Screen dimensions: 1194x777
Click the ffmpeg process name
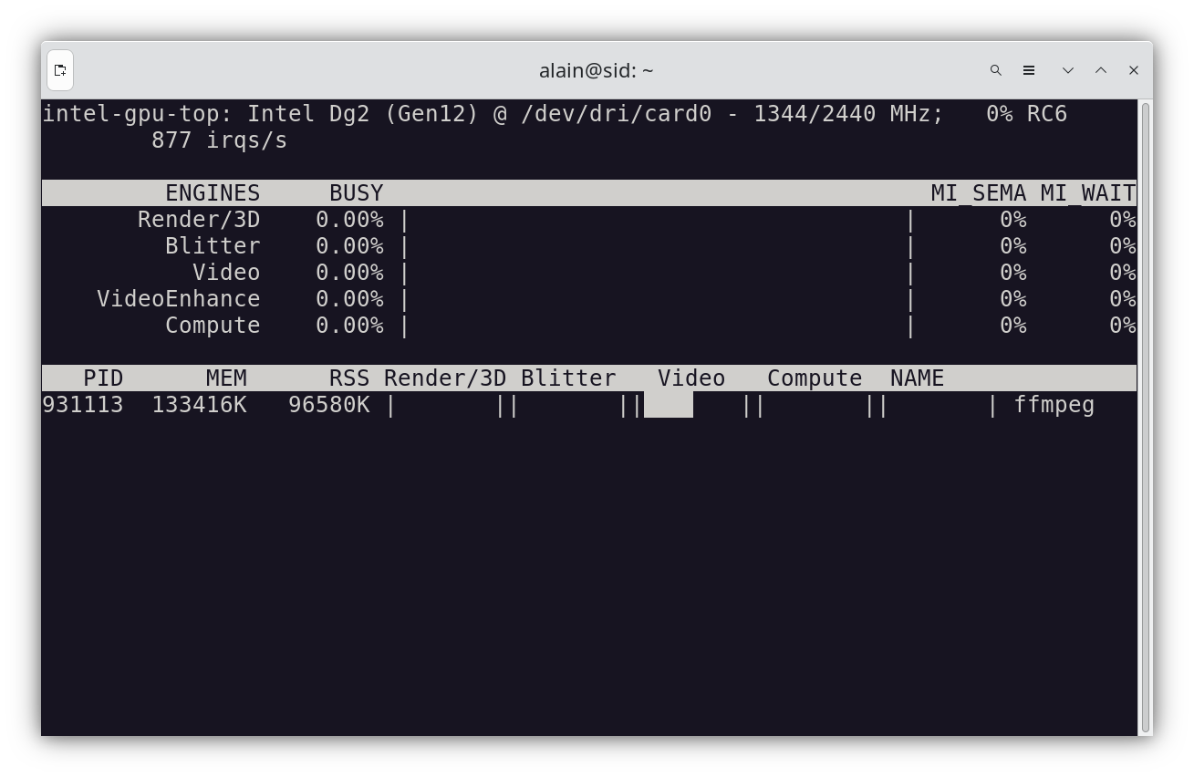coord(1054,405)
